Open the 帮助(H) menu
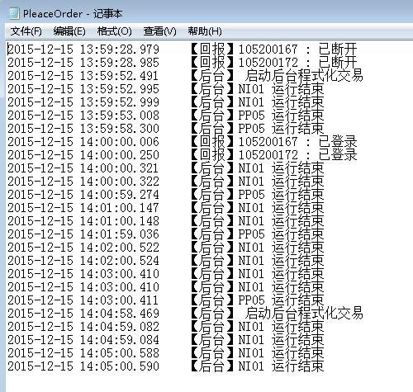413x392 pixels. [x=205, y=31]
